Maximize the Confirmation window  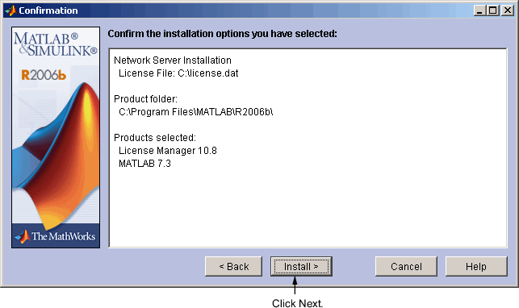492,10
